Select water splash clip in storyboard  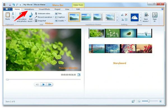pyautogui.click(x=144, y=33)
